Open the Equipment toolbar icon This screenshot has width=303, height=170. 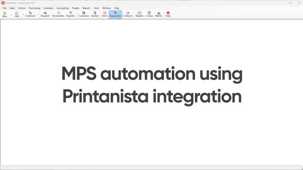coord(116,15)
